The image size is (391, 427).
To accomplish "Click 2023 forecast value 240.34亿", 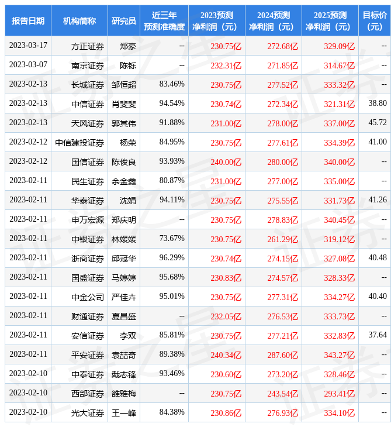I will pyautogui.click(x=226, y=355).
